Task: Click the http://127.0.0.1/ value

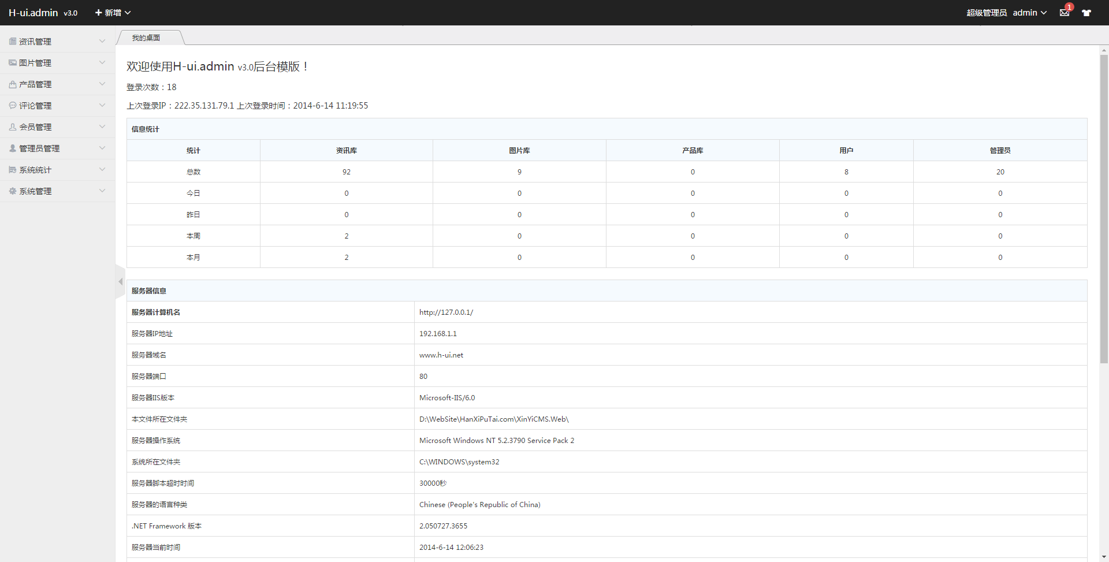Action: click(446, 312)
